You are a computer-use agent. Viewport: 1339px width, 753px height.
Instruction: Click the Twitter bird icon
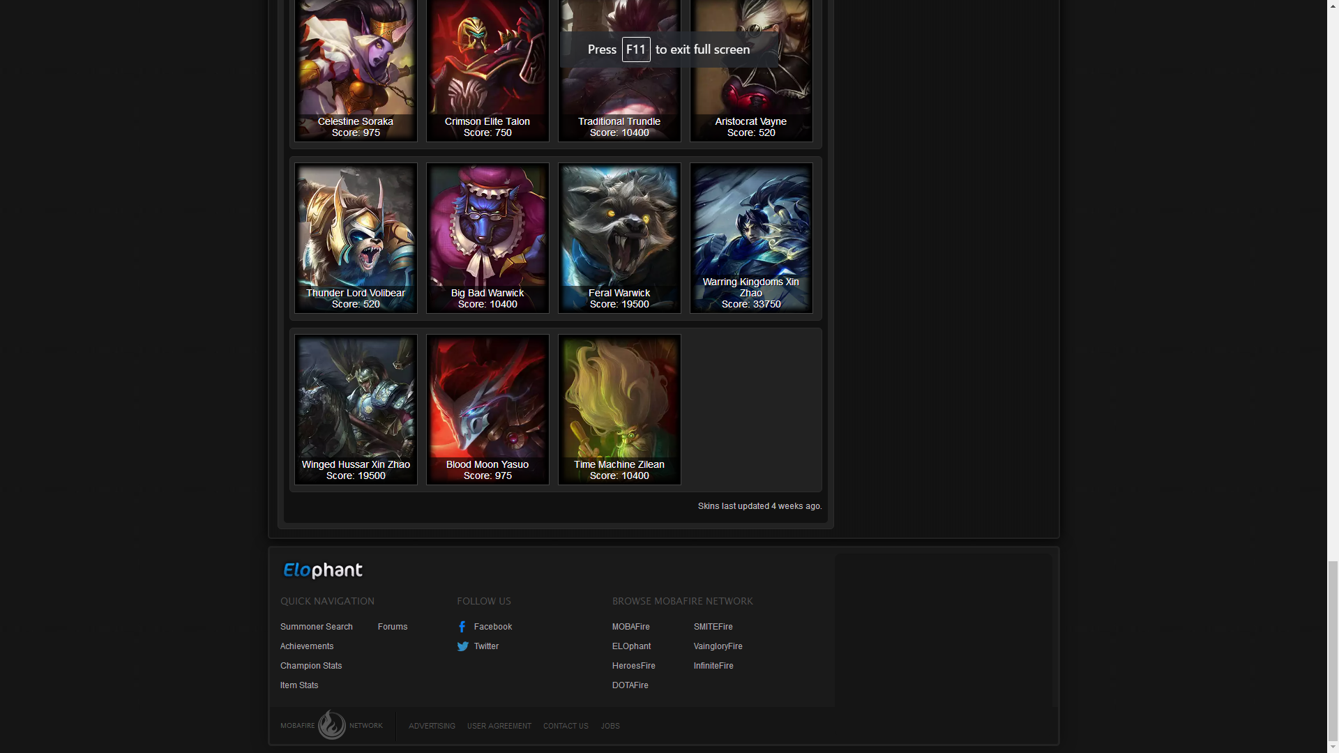pyautogui.click(x=462, y=646)
